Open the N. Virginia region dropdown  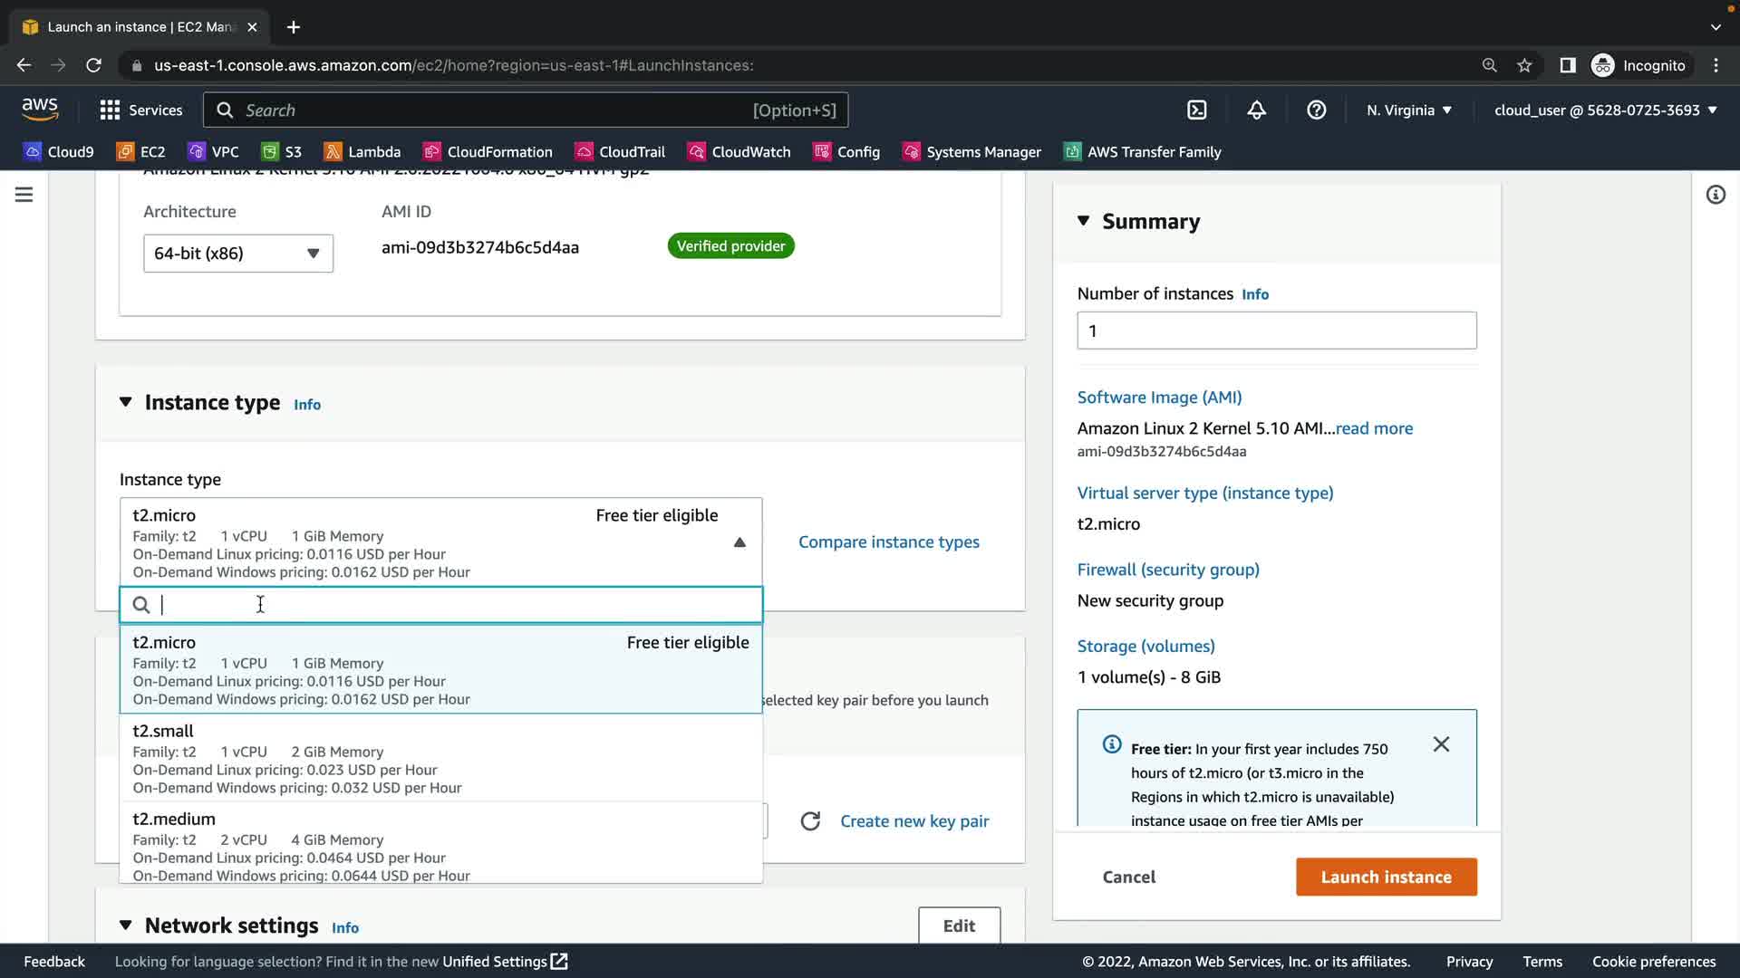point(1408,110)
